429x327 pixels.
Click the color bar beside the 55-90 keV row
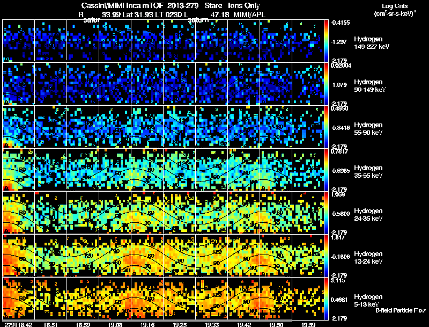click(326, 127)
